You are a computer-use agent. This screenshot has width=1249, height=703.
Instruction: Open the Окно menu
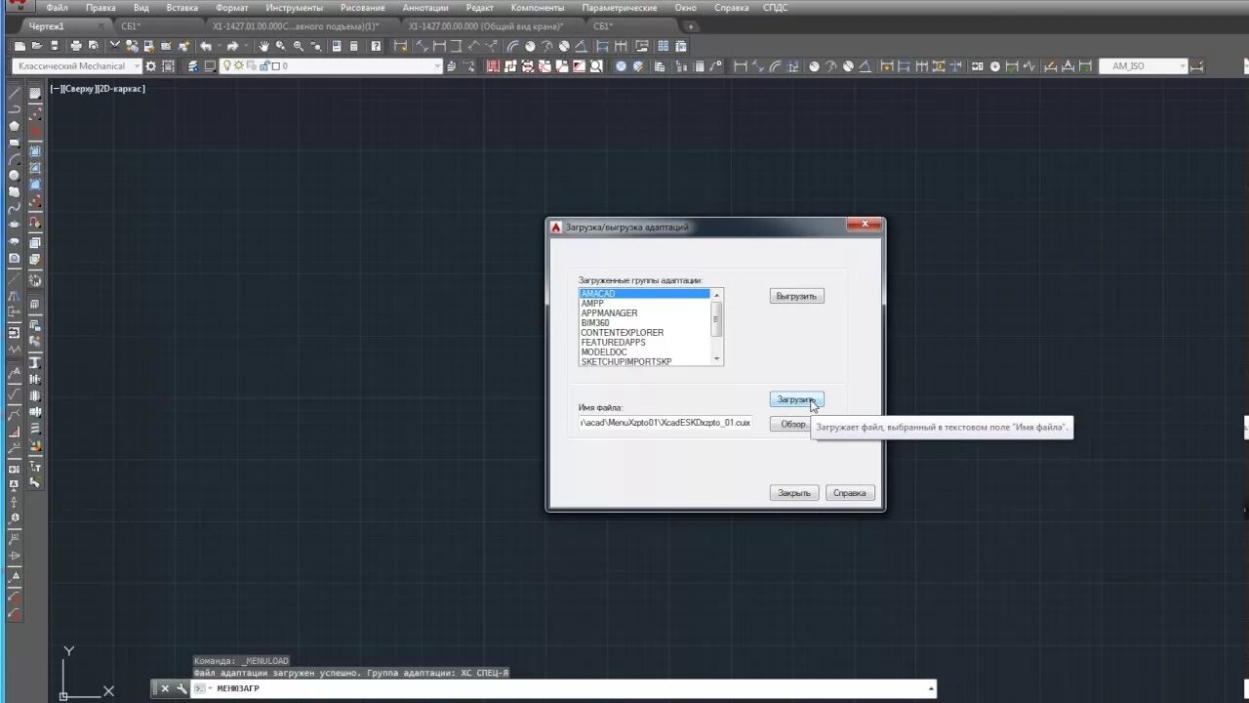click(686, 7)
